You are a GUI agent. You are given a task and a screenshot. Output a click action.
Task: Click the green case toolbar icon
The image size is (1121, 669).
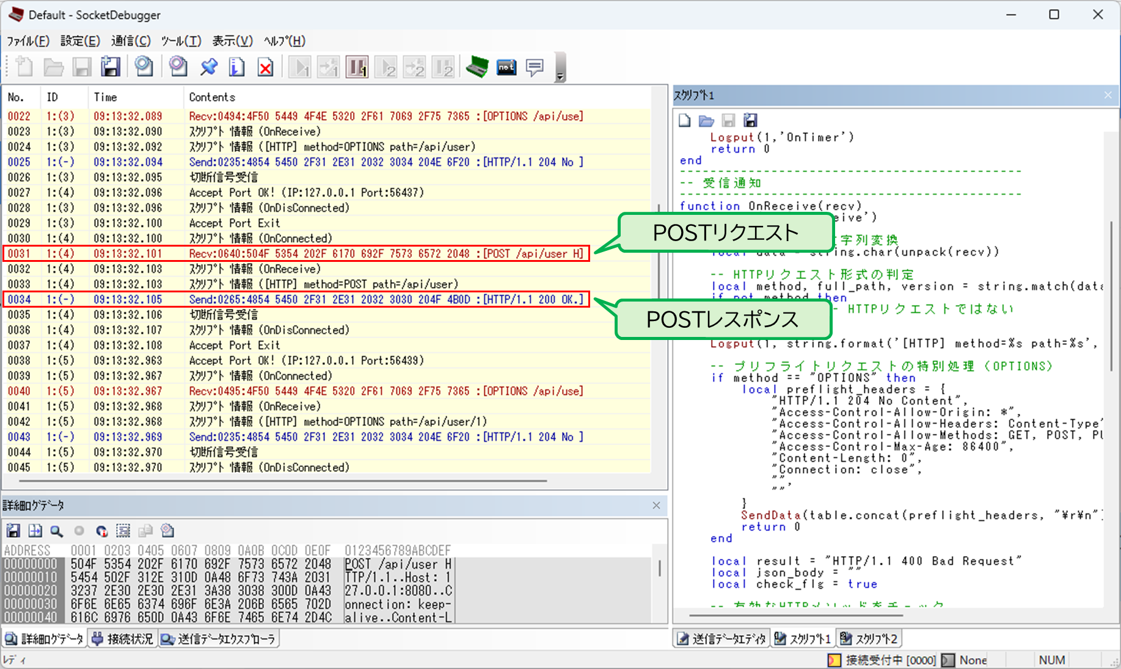coord(477,67)
